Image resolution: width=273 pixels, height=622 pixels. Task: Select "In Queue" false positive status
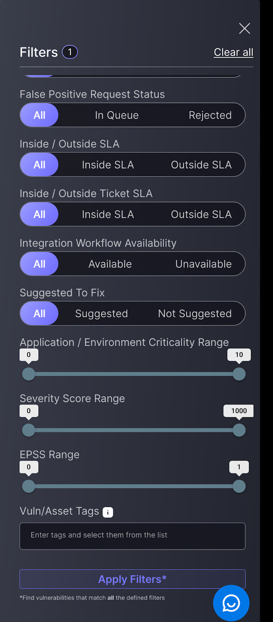pos(117,115)
